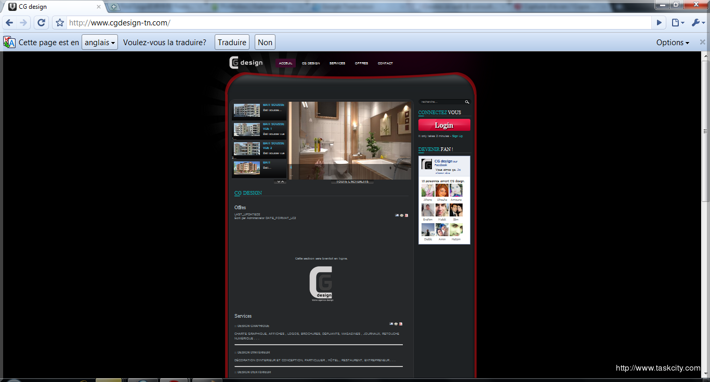This screenshot has height=382, width=710.
Task: Go to the CONTACT page
Action: 385,63
